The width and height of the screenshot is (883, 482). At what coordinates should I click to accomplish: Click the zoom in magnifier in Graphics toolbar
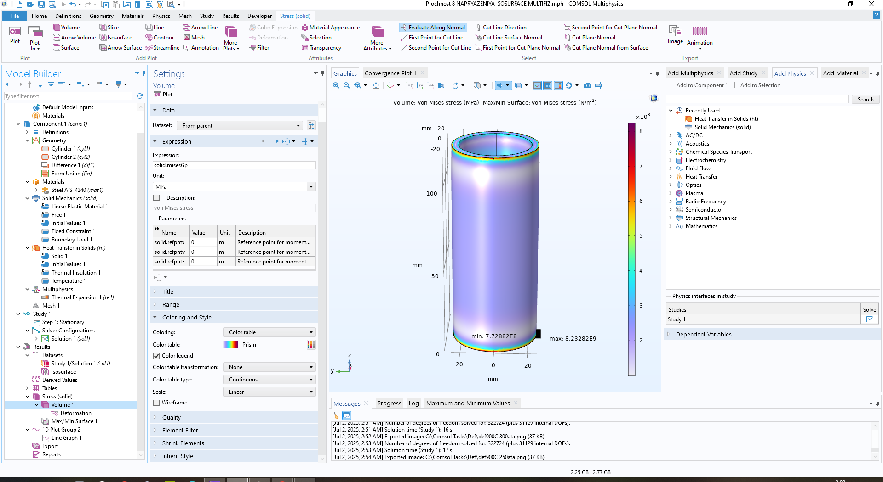336,85
